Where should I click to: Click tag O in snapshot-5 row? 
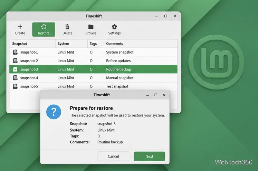91,86
